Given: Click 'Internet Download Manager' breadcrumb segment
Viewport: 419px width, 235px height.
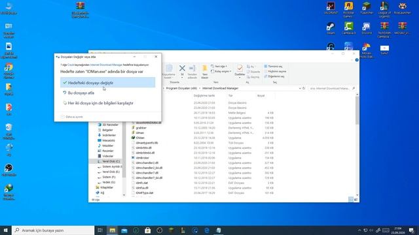Looking at the screenshot, I should (220, 88).
